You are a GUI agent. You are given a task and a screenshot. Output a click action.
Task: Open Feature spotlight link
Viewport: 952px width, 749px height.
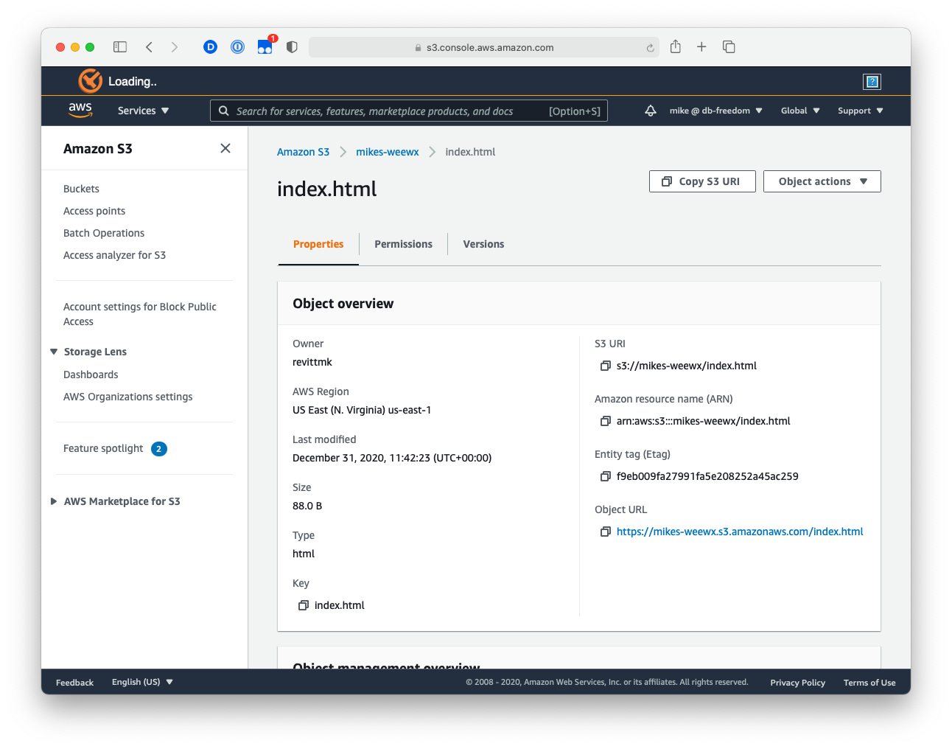[103, 448]
